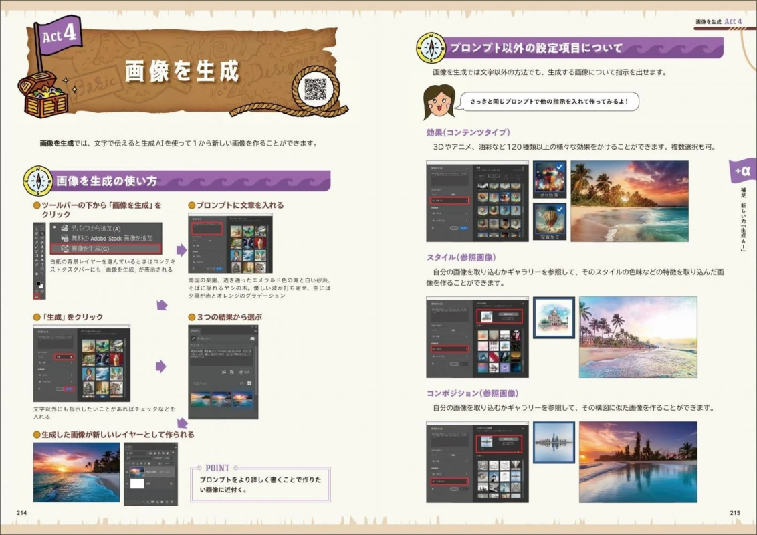Click the watercolor castle style reference image
This screenshot has height=535, width=757.
coord(554,318)
